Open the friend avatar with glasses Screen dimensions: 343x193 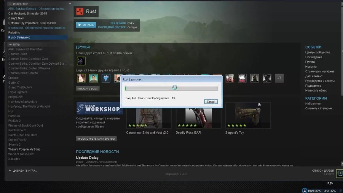click(x=94, y=78)
